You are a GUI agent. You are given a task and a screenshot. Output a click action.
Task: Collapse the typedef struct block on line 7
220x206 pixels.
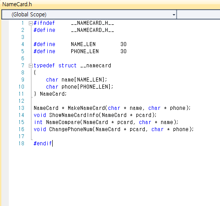point(31,66)
